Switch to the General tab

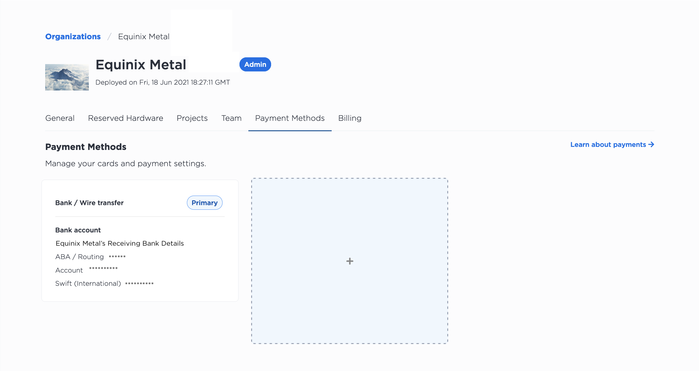60,118
